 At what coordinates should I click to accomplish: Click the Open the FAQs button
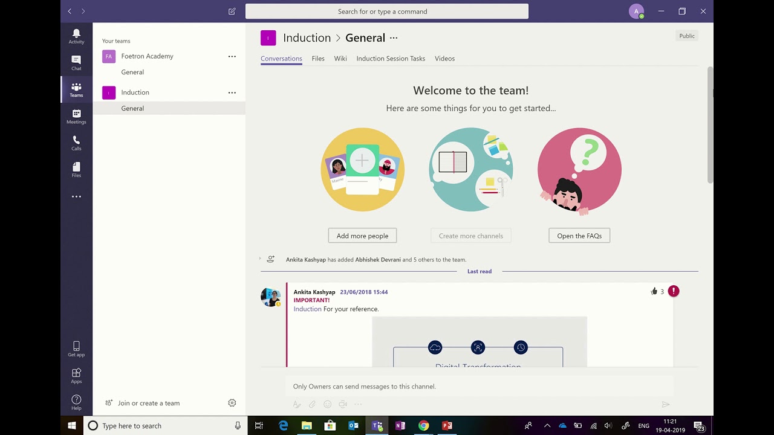click(579, 236)
